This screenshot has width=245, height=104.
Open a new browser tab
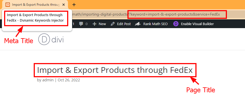click(x=74, y=5)
